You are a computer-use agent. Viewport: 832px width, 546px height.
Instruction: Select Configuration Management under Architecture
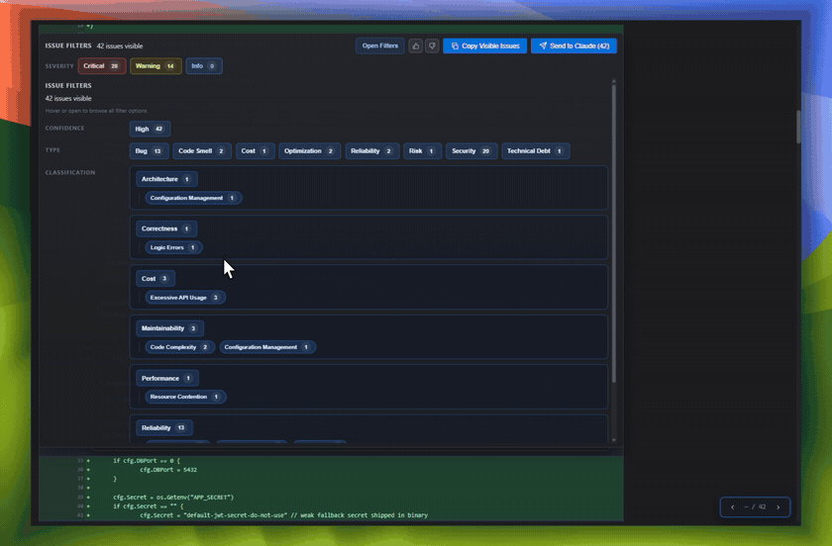[193, 198]
